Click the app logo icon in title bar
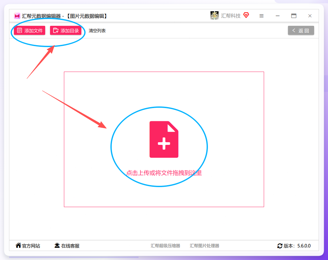The width and height of the screenshot is (328, 260). coord(17,16)
